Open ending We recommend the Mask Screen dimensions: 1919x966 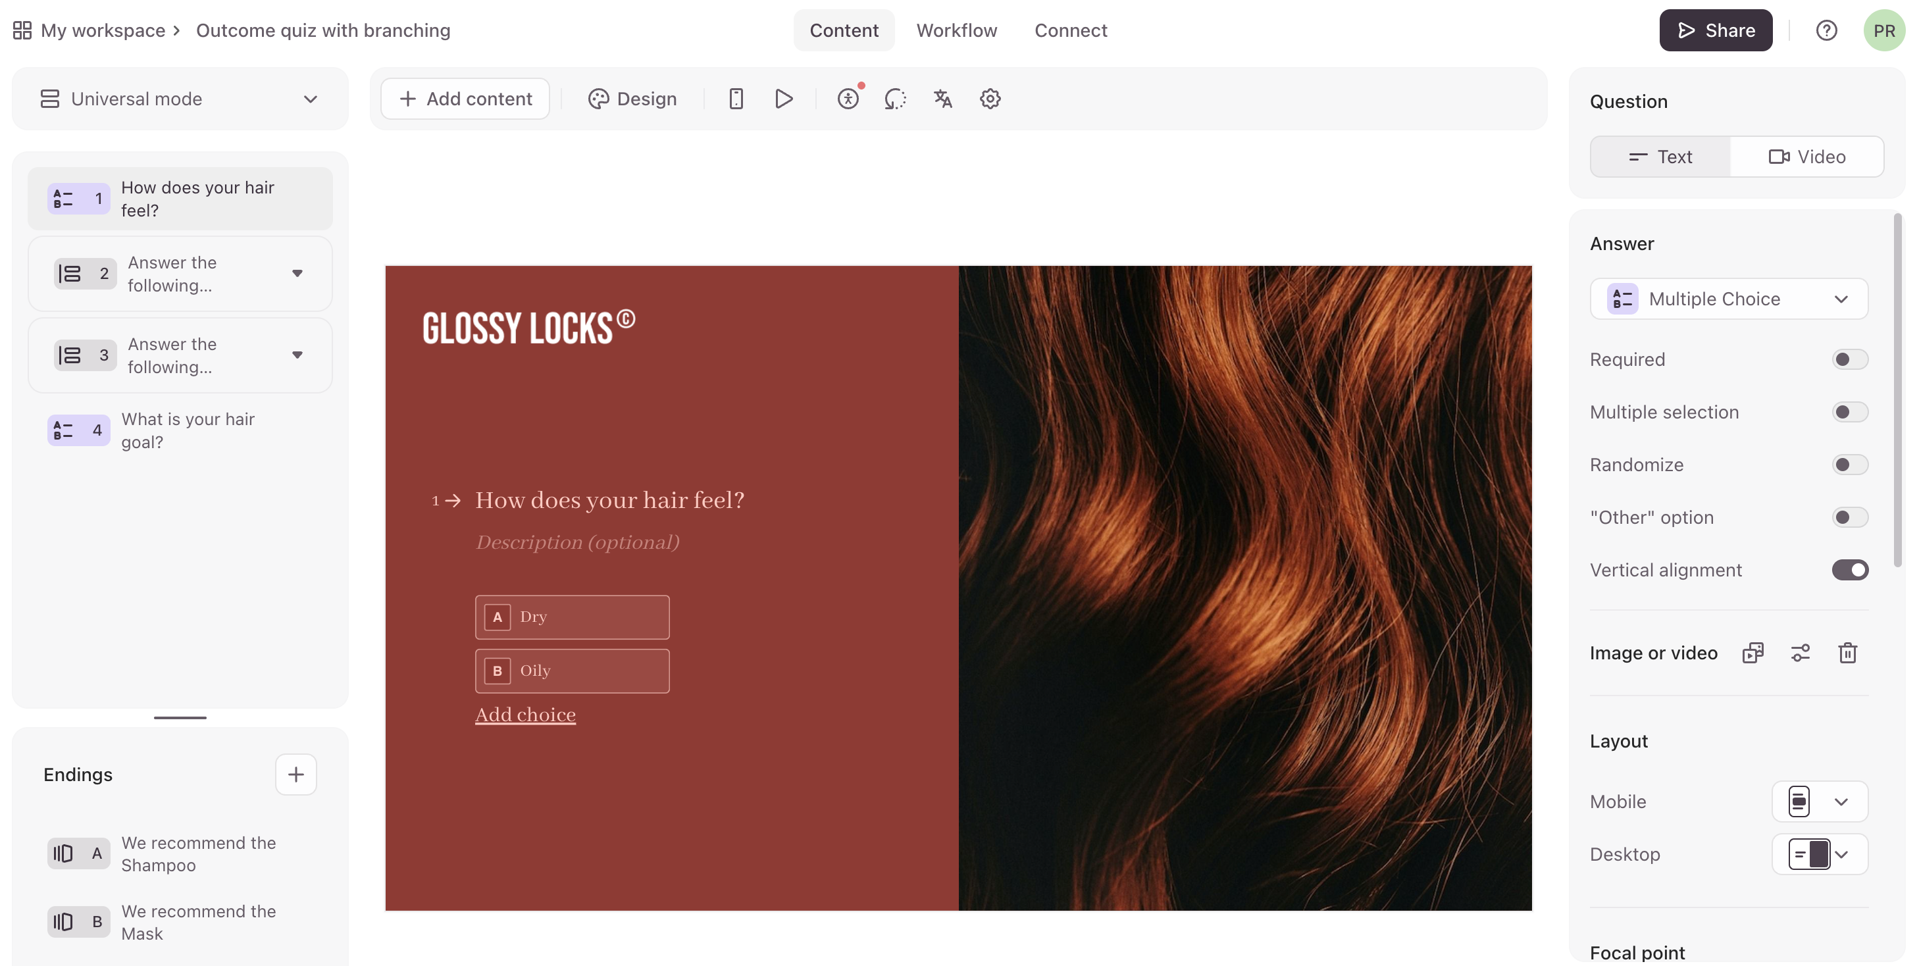(x=180, y=922)
